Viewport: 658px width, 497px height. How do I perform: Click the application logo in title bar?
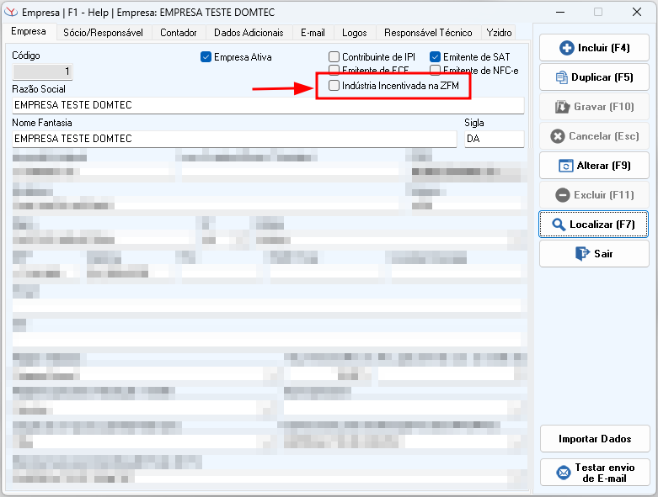(x=11, y=13)
